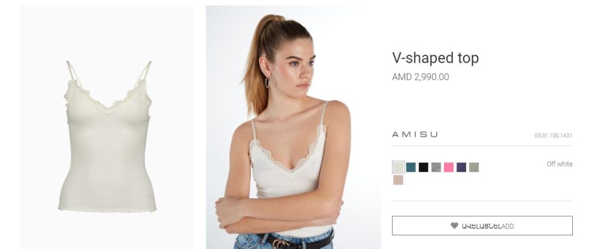Choose the navy purple color swatch

pyautogui.click(x=461, y=167)
